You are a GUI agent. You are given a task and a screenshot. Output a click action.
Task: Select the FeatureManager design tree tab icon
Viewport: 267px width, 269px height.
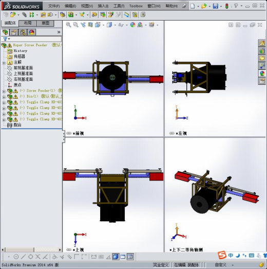(5, 32)
